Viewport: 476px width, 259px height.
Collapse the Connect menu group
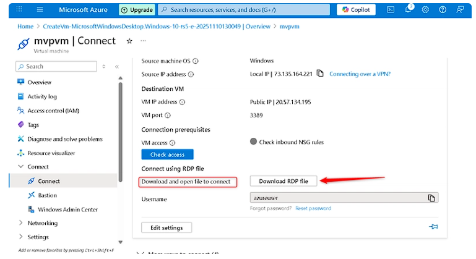tap(22, 167)
